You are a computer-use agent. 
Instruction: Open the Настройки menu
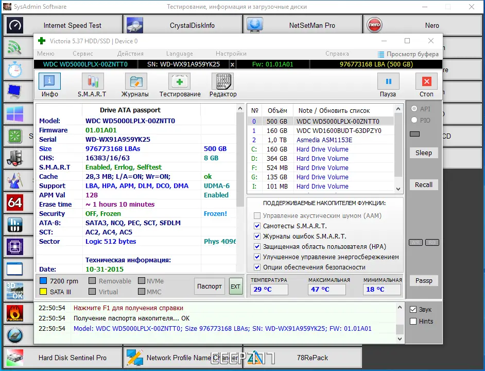(231, 54)
